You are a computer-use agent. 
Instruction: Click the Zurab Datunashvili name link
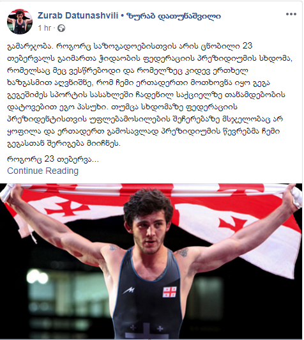(78, 15)
